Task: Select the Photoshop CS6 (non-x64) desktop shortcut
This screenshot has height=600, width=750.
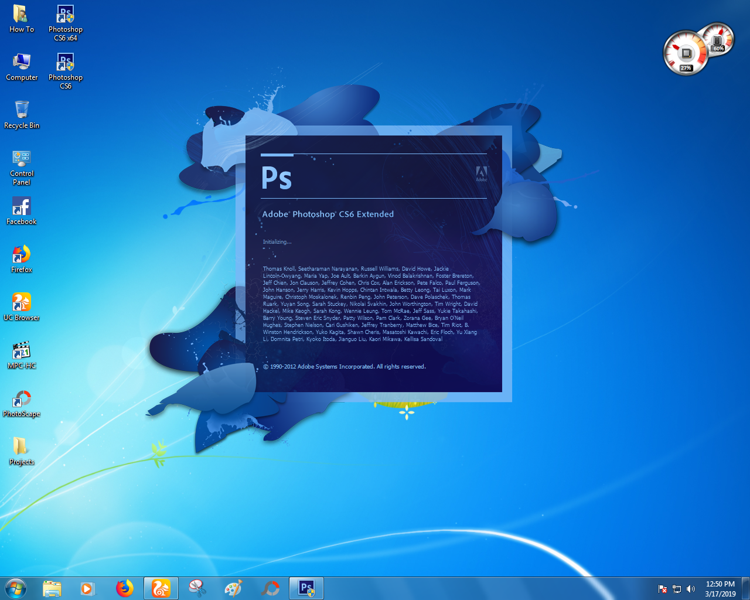Action: click(x=66, y=71)
